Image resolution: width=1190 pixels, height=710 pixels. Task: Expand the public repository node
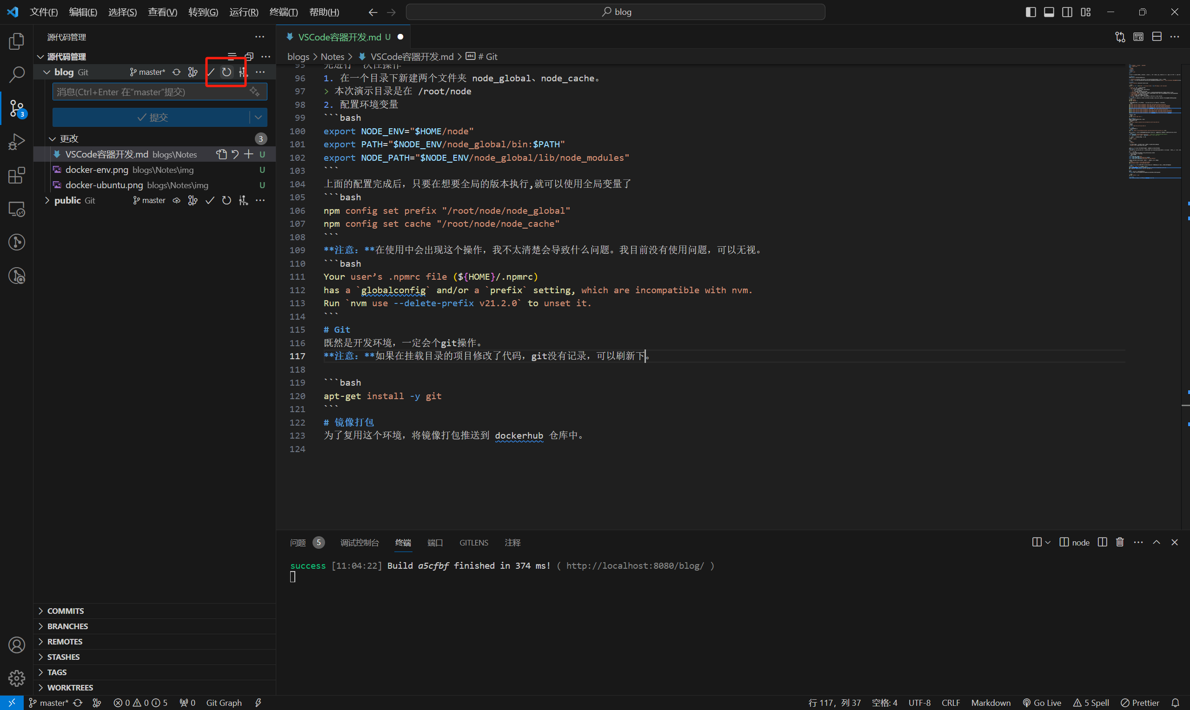click(47, 200)
